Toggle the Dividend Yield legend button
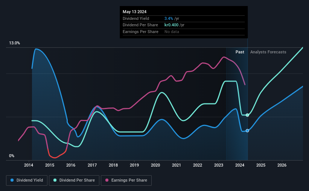 point(27,180)
